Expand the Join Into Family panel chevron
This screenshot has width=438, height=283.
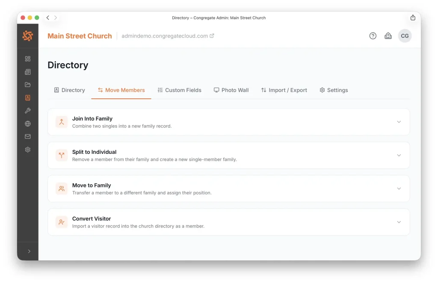[399, 122]
